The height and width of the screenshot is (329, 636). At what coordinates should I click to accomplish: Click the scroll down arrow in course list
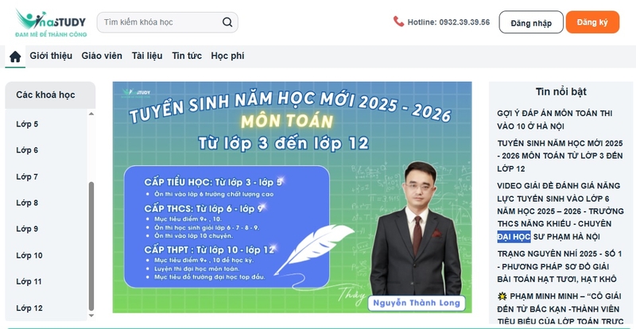point(91,315)
